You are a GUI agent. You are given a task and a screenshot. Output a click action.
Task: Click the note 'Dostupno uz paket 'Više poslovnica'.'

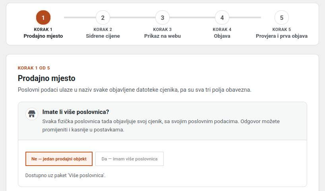point(65,176)
